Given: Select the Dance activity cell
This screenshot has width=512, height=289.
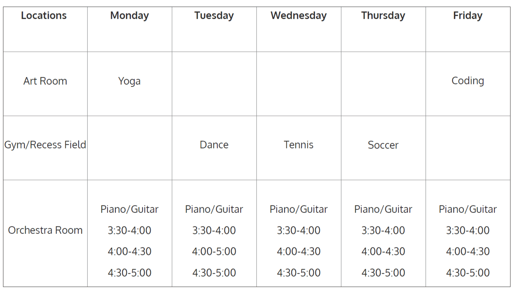Looking at the screenshot, I should point(214,145).
